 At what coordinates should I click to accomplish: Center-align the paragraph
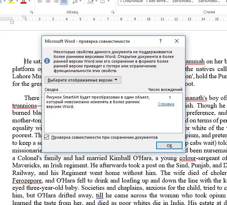click(x=48, y=1)
